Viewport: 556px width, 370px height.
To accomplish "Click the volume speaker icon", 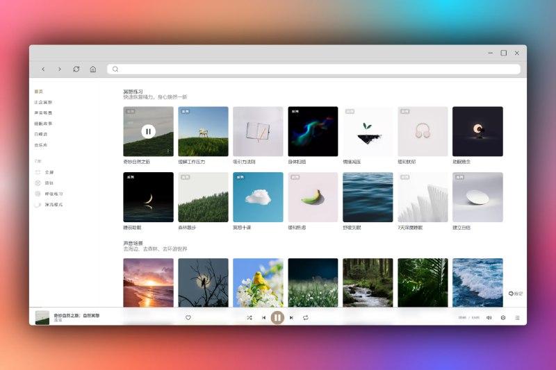I will pyautogui.click(x=489, y=318).
